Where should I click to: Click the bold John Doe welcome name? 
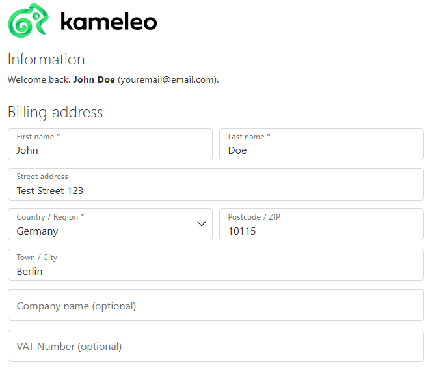point(94,79)
